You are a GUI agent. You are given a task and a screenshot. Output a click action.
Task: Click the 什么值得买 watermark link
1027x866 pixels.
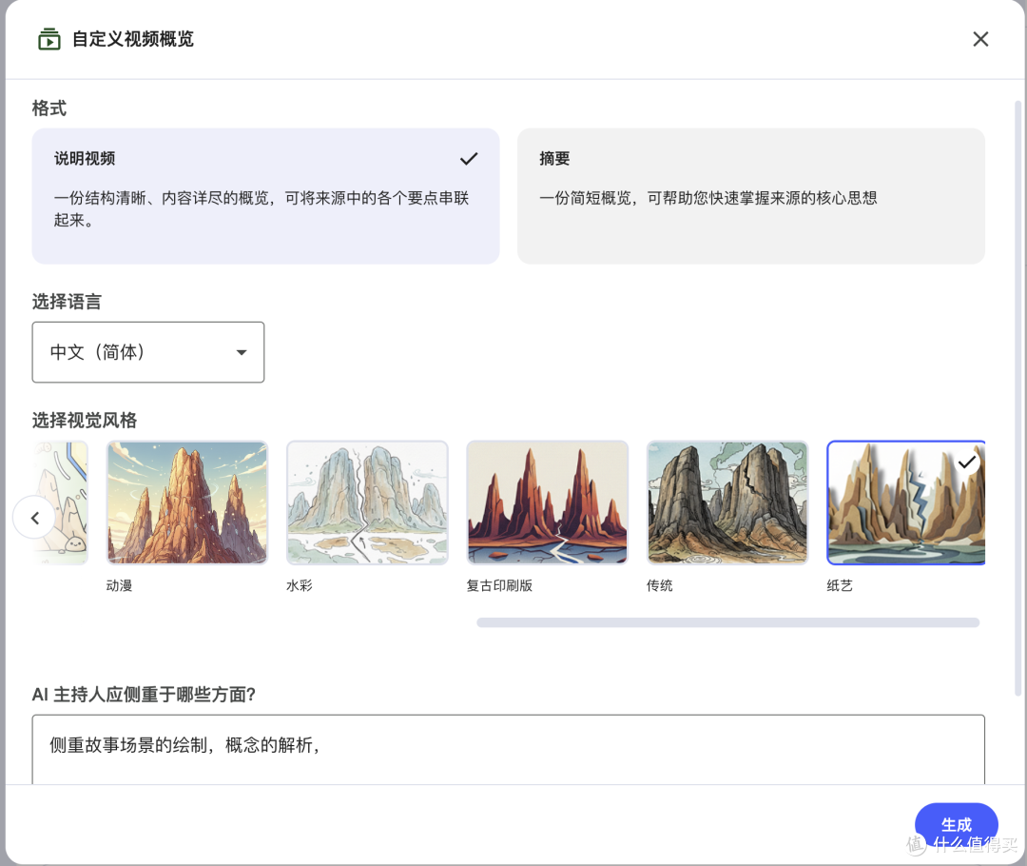tap(963, 845)
